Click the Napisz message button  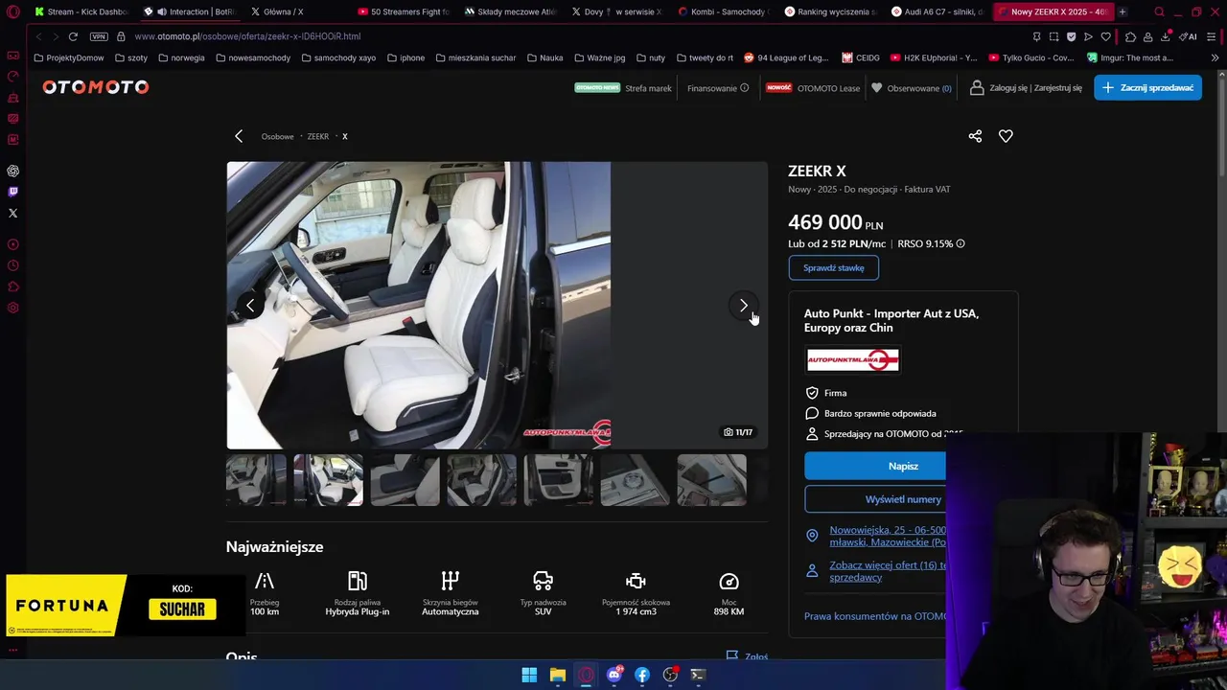click(875, 466)
